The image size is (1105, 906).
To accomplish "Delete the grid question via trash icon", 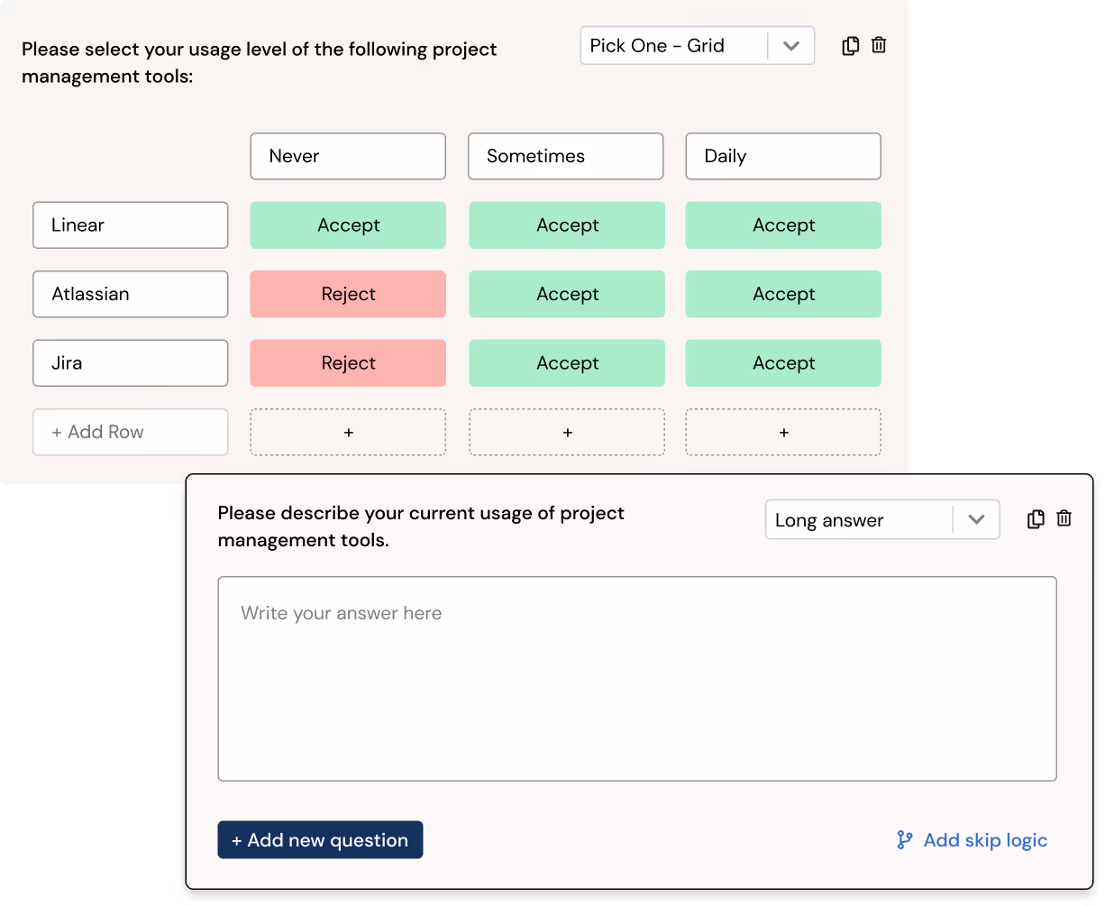I will (x=879, y=45).
